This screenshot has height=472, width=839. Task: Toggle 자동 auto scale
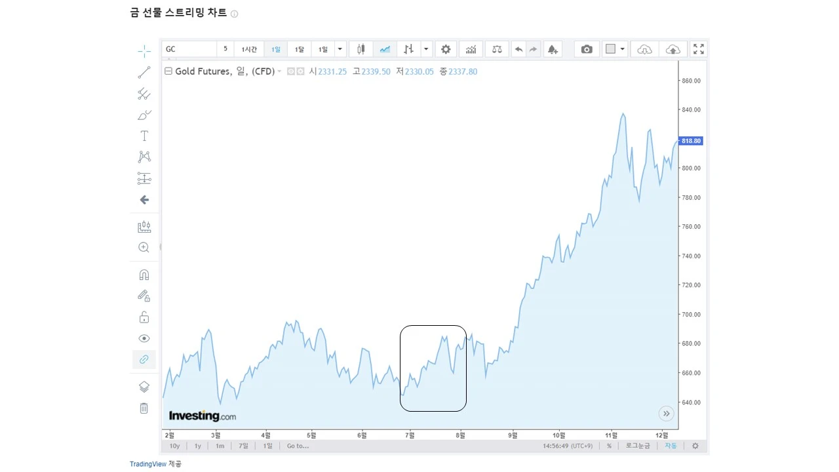671,446
